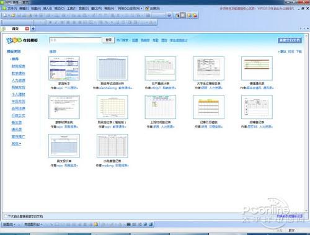Open the 大学生应聘报名表 template thumbnail
Viewport: 310px width, 235px height.
point(208,68)
